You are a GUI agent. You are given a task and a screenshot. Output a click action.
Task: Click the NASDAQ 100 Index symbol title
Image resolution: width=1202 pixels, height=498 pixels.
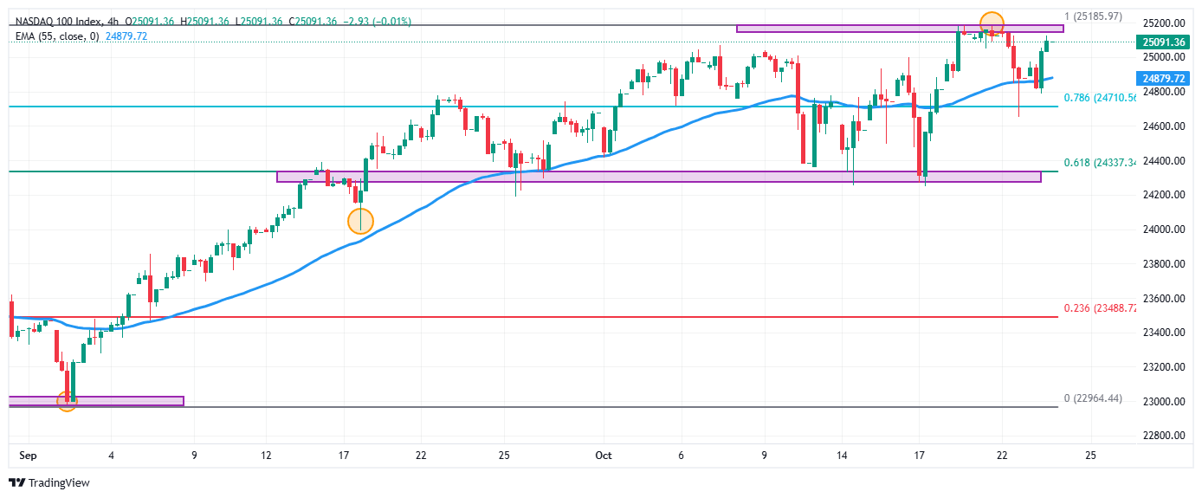point(57,21)
